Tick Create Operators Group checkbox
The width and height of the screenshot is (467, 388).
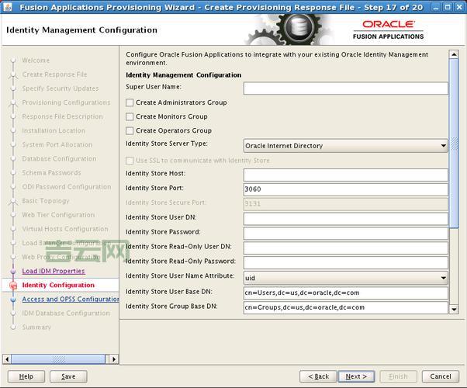point(130,130)
